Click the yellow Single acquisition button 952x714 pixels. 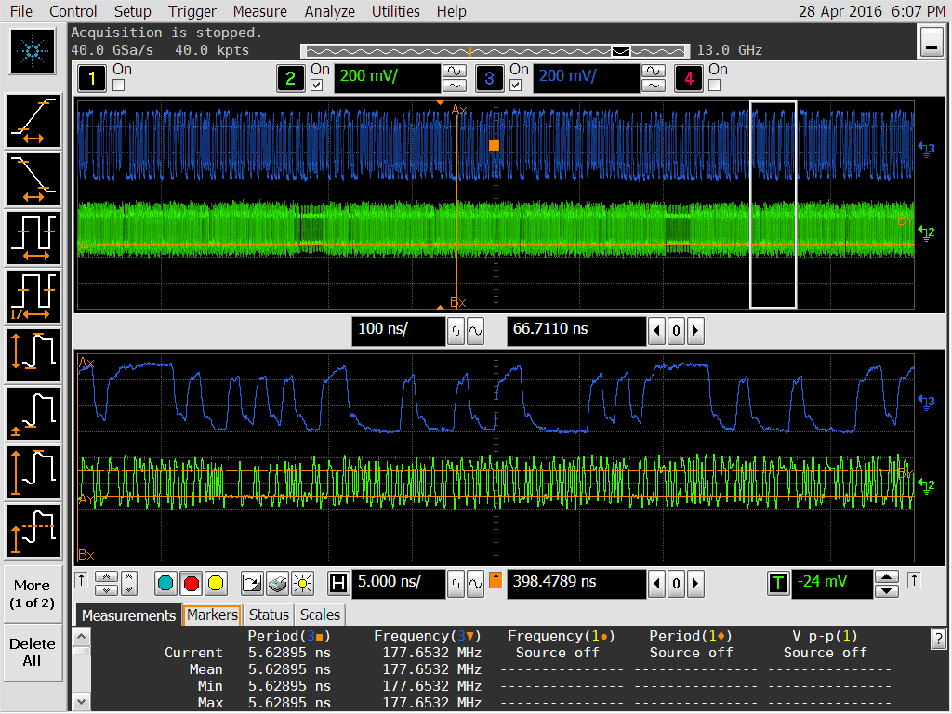click(216, 584)
